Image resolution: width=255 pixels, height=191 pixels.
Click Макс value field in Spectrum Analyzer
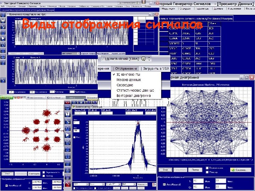76,123
